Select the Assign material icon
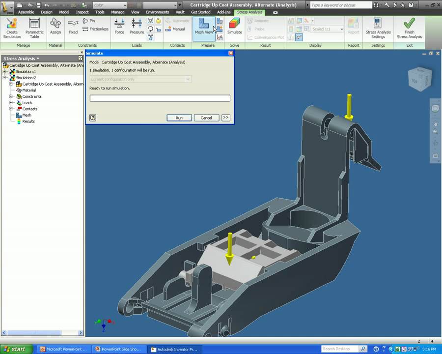The image size is (442, 354). point(55,26)
